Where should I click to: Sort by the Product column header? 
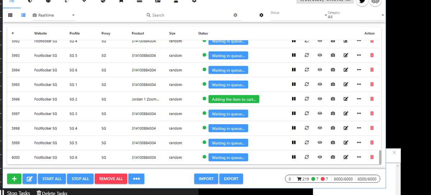coord(138,33)
